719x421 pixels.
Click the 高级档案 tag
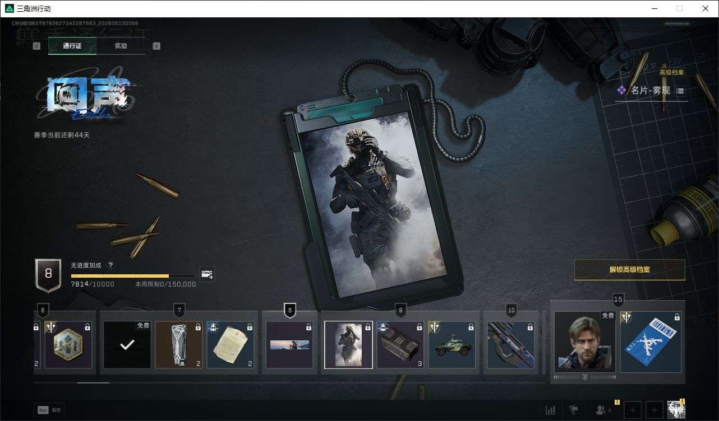pos(671,72)
